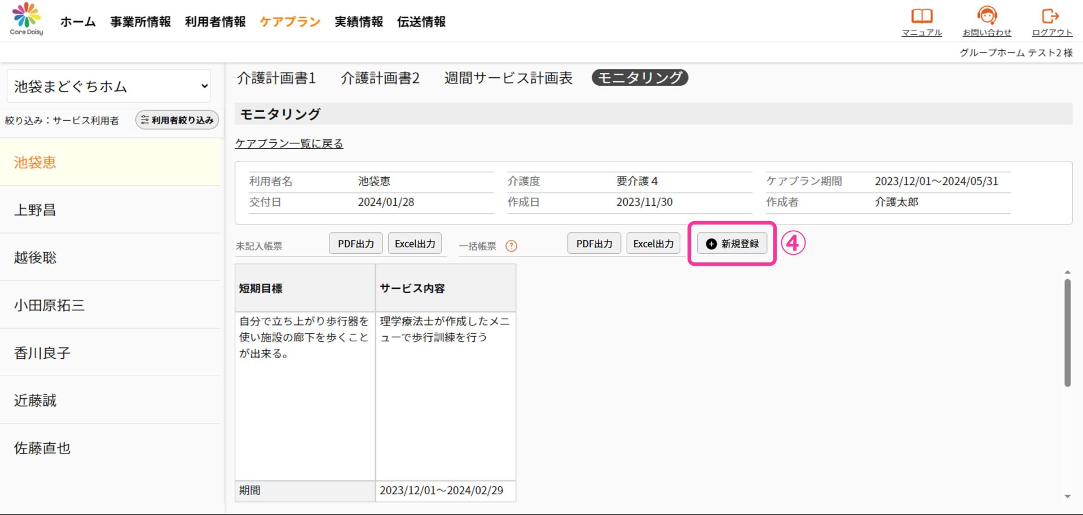Open the 伝送情報 menu

(x=421, y=22)
